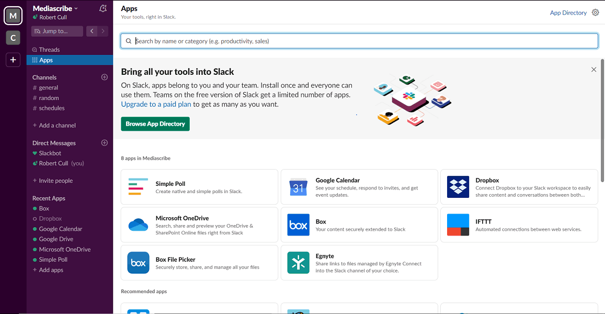605x314 pixels.
Task: Click the plus icon next to Channels
Action: pyautogui.click(x=104, y=77)
